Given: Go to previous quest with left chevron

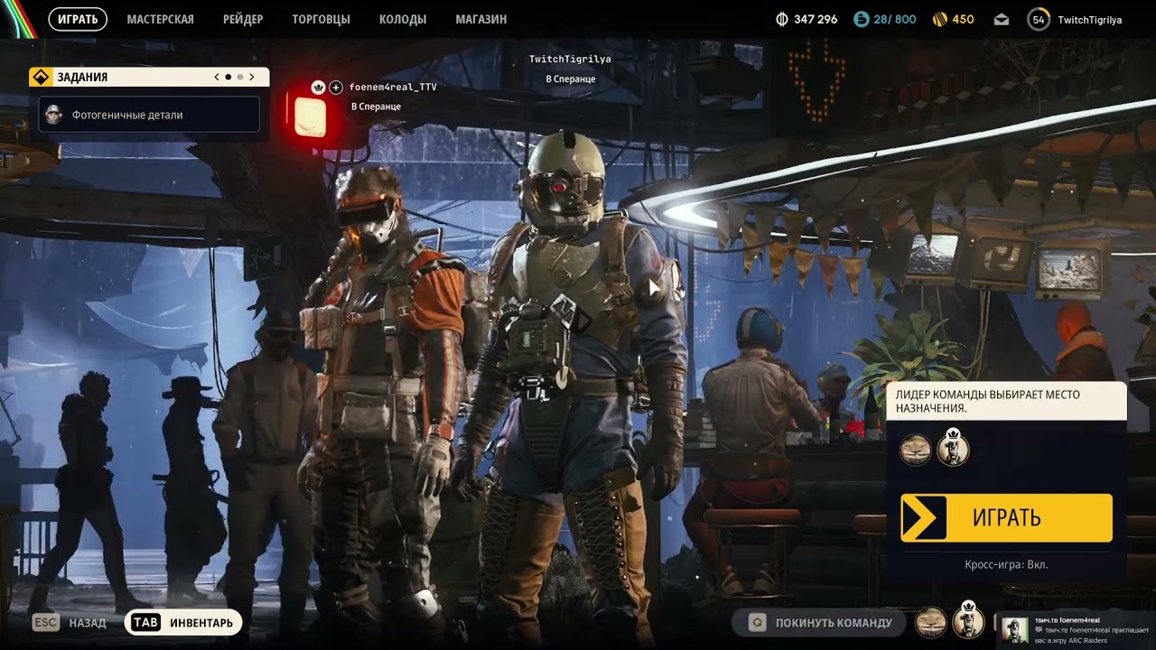Looking at the screenshot, I should pos(217,77).
